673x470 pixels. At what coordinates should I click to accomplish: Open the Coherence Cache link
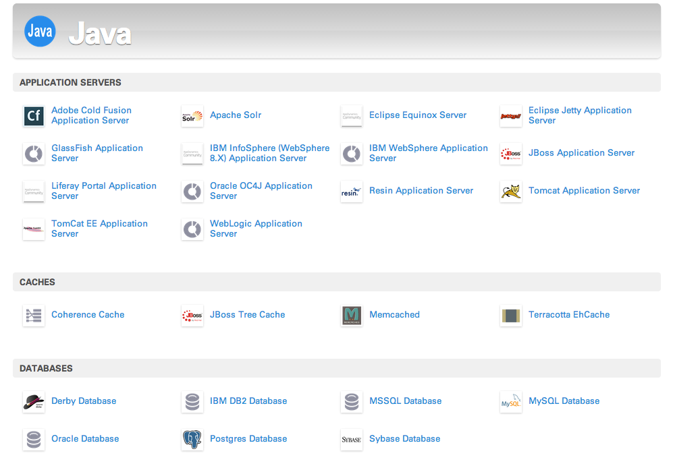pos(88,315)
